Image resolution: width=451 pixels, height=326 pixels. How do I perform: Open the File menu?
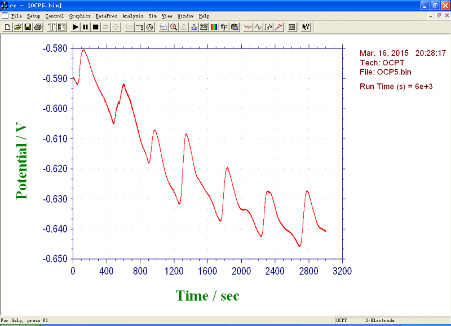point(16,16)
